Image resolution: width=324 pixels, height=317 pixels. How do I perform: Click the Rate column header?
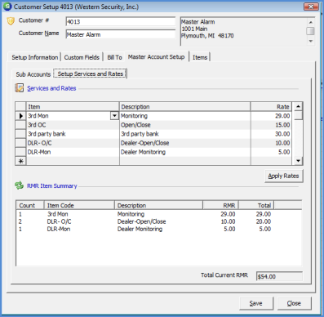click(x=271, y=106)
